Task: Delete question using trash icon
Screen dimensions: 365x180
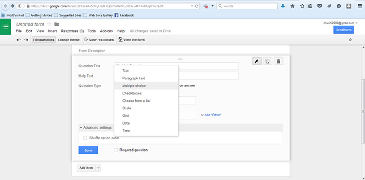Action: pos(278,61)
